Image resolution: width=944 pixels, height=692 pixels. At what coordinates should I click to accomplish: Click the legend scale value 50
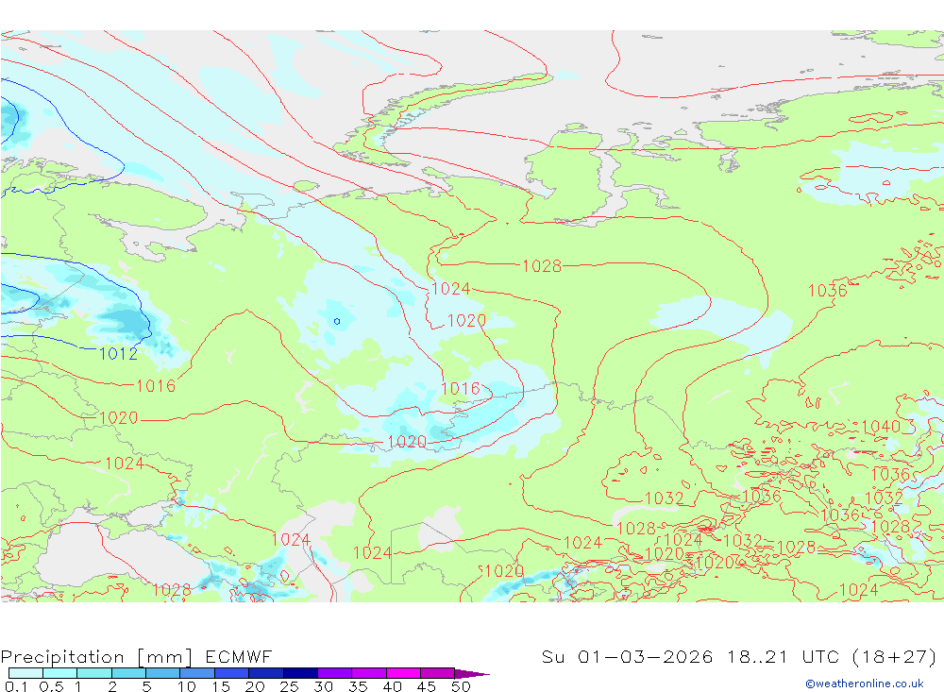point(461,686)
